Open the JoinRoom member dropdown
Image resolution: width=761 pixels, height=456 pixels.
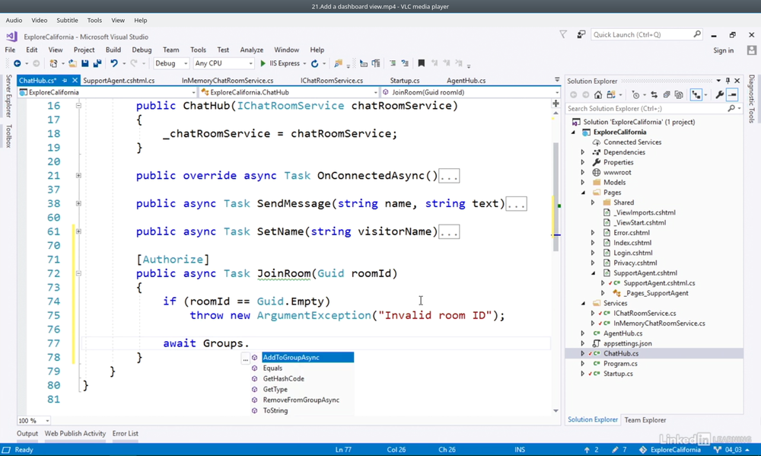coord(470,92)
